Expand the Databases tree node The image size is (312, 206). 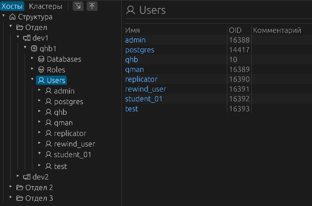pos(32,58)
